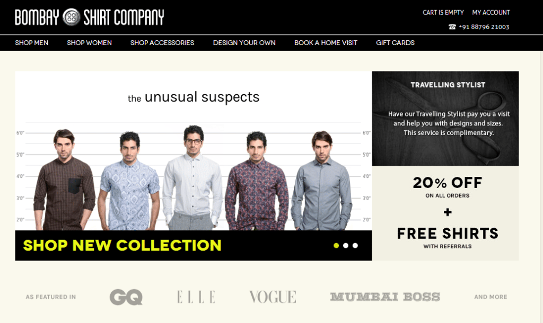Go to Design Your Own page
This screenshot has width=543, height=323.
(x=244, y=42)
